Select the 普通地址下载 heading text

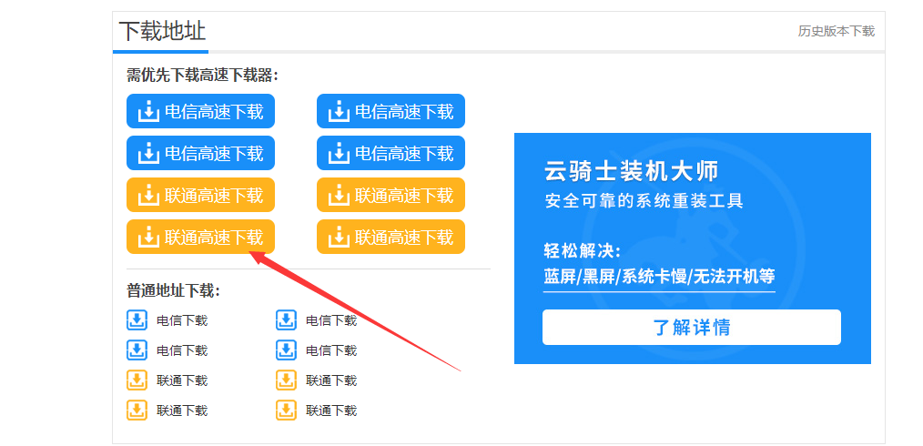pos(174,290)
